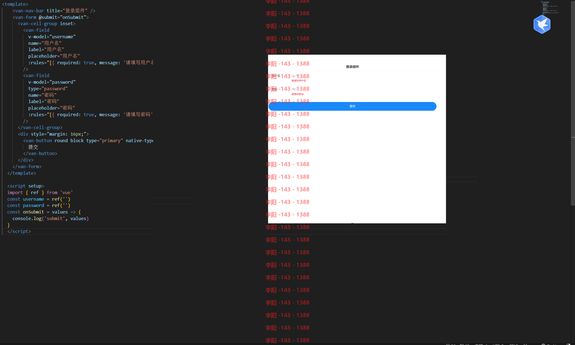Click the type="password" line
The image size is (575, 345).
[48, 89]
